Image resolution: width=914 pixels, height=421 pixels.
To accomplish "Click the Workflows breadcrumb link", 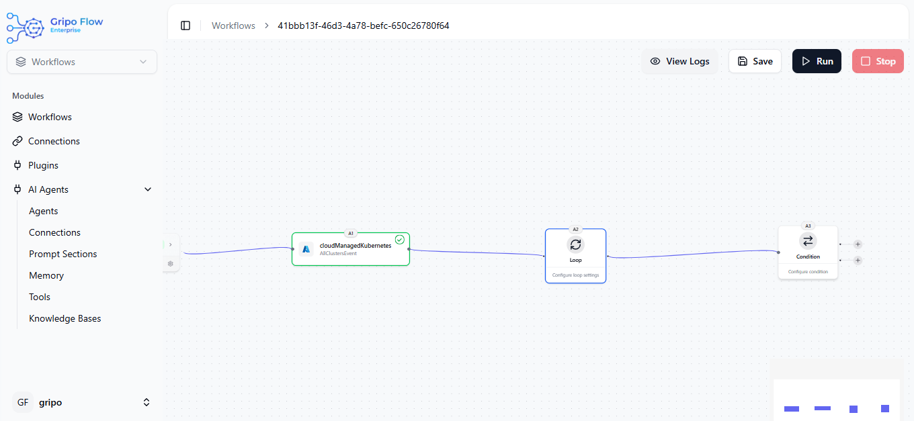I will (233, 26).
